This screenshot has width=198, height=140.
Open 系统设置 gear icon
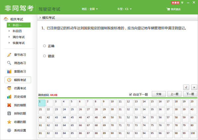(9, 130)
